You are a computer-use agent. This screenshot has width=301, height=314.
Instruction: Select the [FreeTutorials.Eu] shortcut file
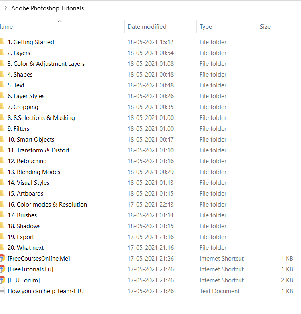30,269
